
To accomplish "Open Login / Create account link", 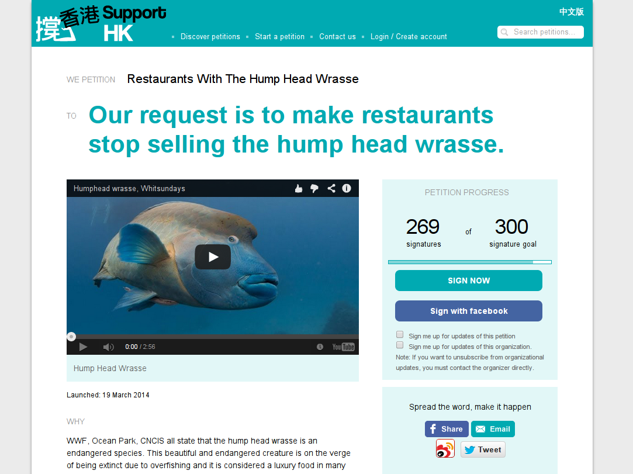I will [409, 37].
